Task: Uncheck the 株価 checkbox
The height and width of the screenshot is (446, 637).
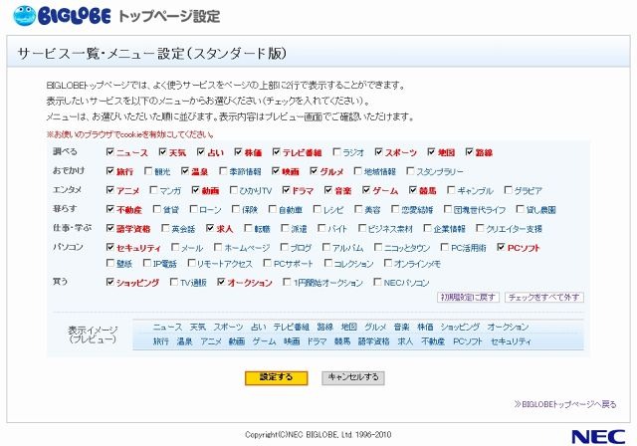Action: [x=238, y=151]
